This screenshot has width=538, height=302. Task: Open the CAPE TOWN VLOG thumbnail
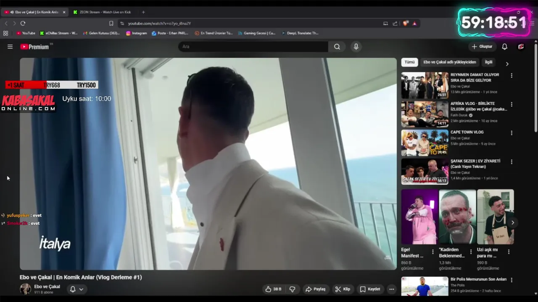click(425, 143)
